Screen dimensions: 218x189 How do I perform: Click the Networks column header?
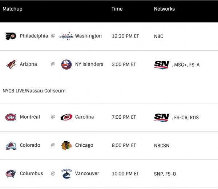[x=164, y=9]
